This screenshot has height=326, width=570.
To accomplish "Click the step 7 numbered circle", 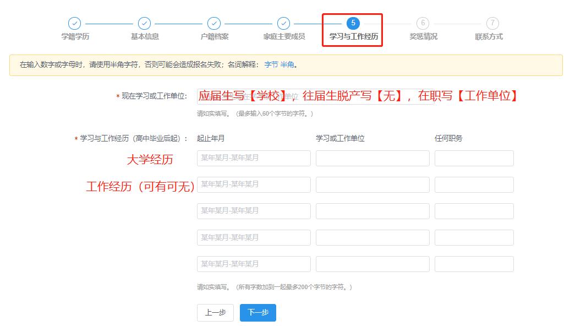I will point(491,24).
